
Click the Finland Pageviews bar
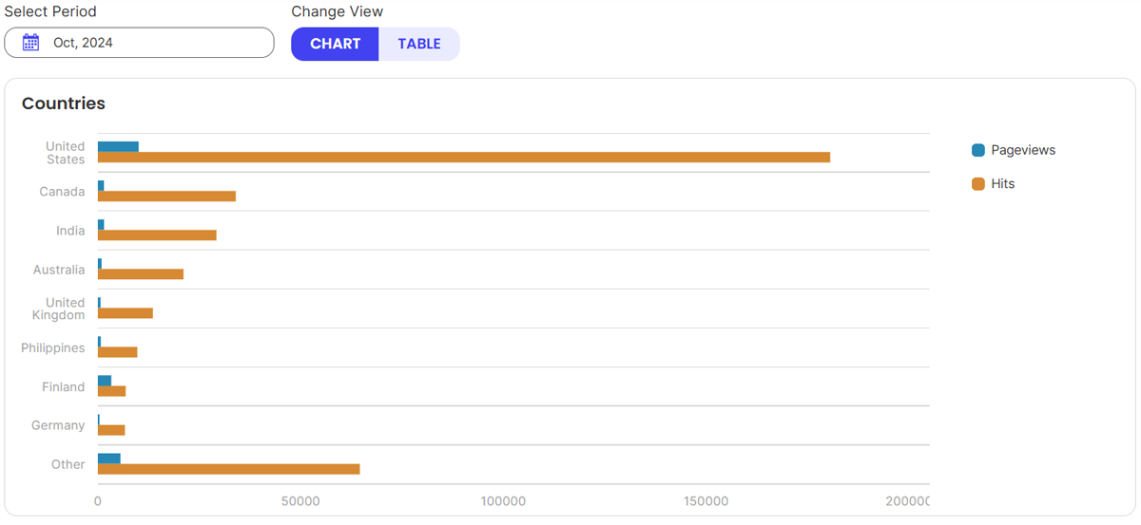tap(105, 380)
